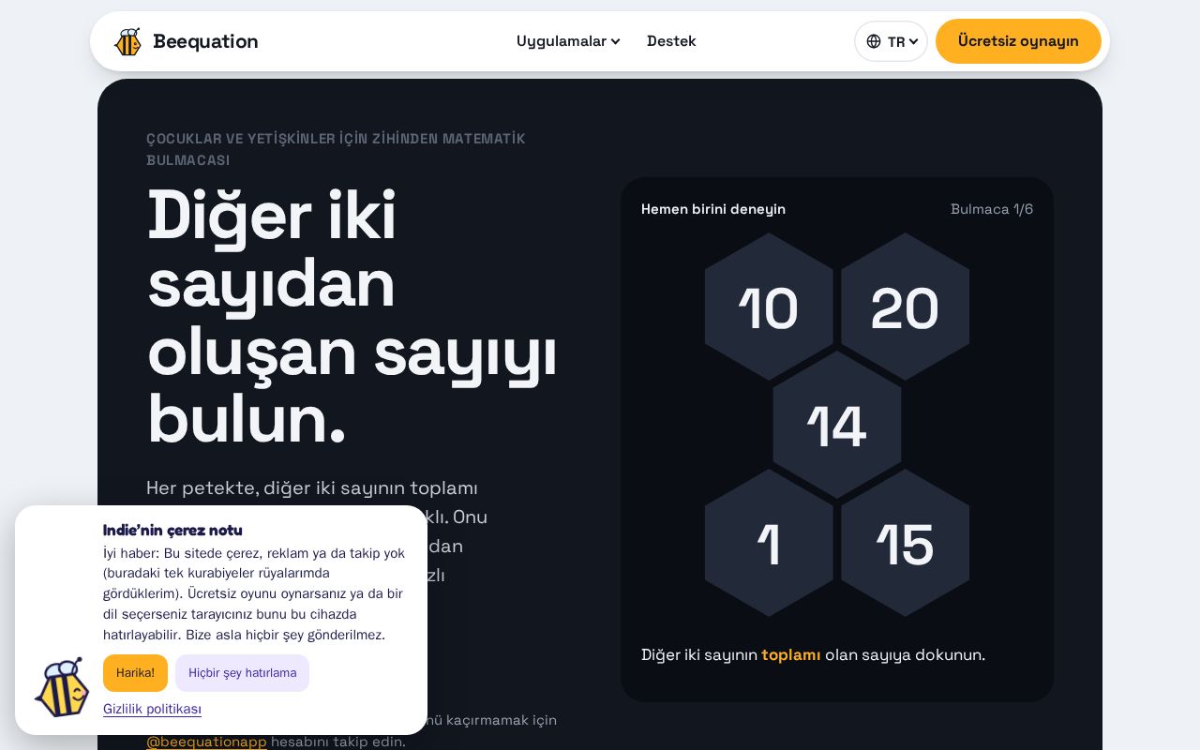Select the hexagon showing 15

click(x=905, y=543)
